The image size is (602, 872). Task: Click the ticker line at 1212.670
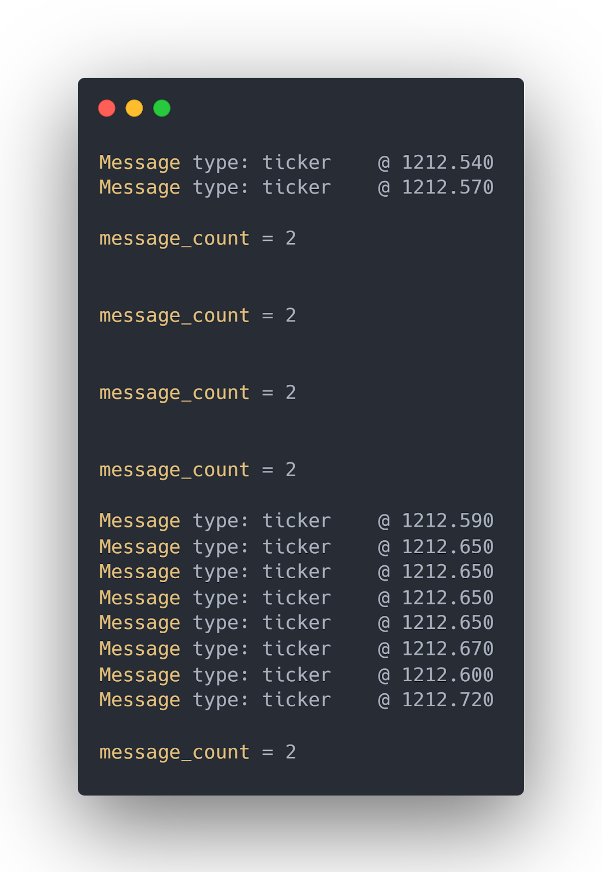coord(296,649)
